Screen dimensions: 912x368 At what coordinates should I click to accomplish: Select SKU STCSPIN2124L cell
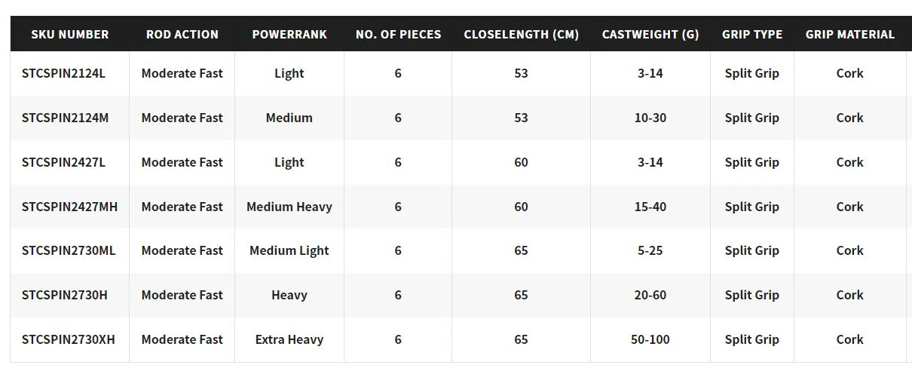pyautogui.click(x=70, y=73)
